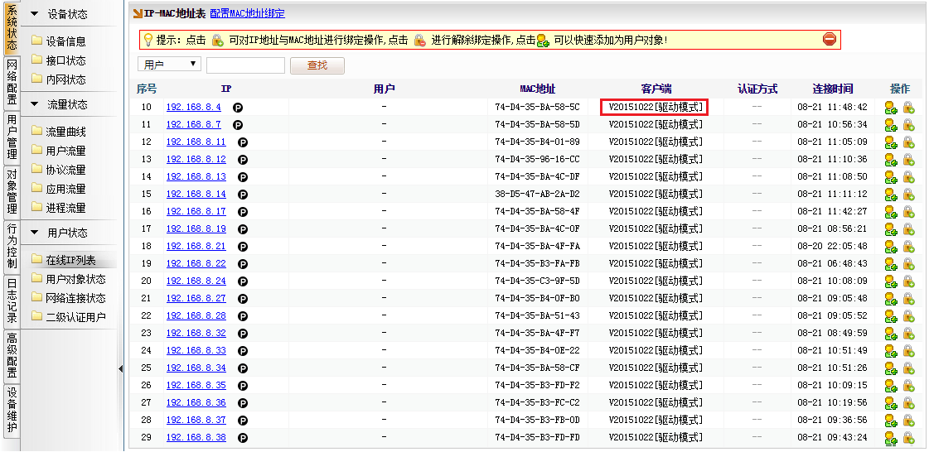The image size is (929, 452).
Task: Click the P icon beside 192.168.8.11
Action: point(243,142)
